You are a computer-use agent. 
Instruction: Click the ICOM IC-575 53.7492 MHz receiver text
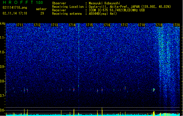pos(117,10)
